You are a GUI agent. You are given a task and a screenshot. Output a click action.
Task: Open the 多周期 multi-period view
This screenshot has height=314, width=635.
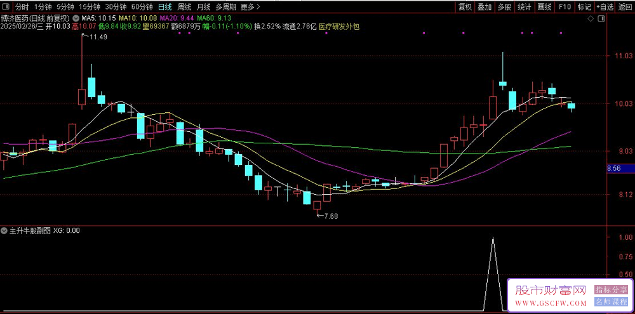225,7
